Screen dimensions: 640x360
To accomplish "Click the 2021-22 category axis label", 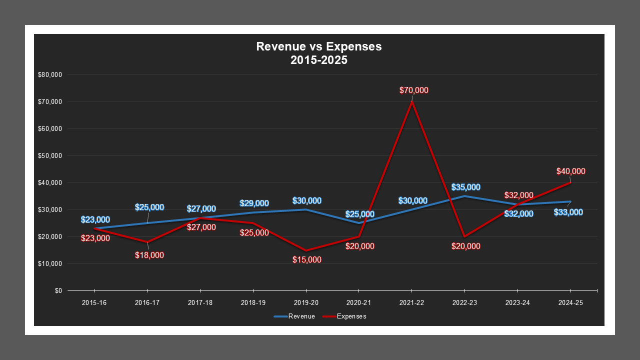I will (x=411, y=302).
